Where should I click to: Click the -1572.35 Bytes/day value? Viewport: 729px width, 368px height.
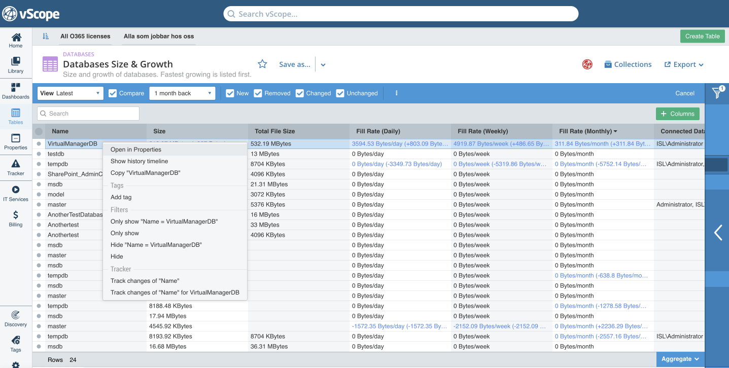(x=400, y=326)
